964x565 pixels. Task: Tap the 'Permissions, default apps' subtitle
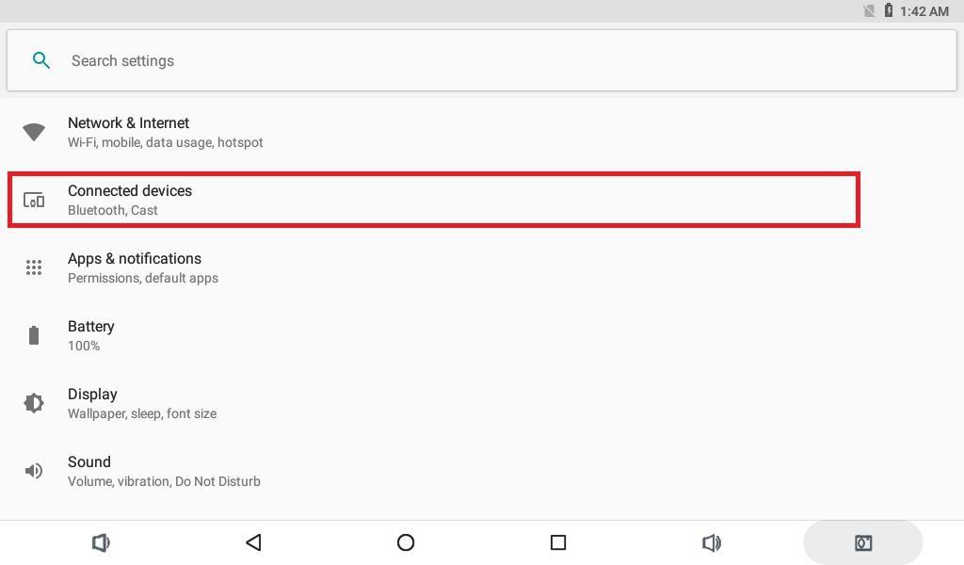143,278
